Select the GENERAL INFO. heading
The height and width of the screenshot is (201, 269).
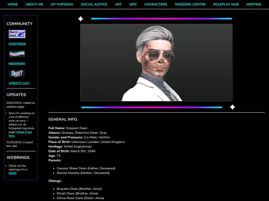[x=63, y=119]
